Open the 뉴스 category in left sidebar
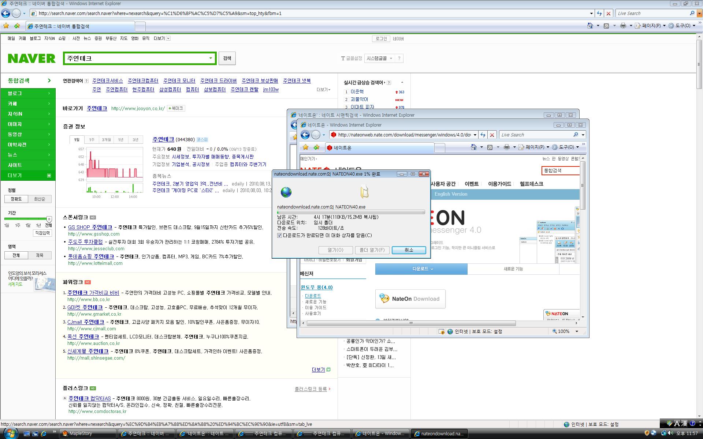Image resolution: width=703 pixels, height=439 pixels. point(28,155)
